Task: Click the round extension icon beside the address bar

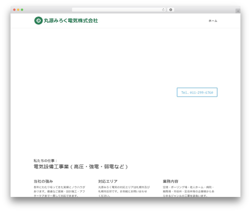Action: (x=171, y=10)
